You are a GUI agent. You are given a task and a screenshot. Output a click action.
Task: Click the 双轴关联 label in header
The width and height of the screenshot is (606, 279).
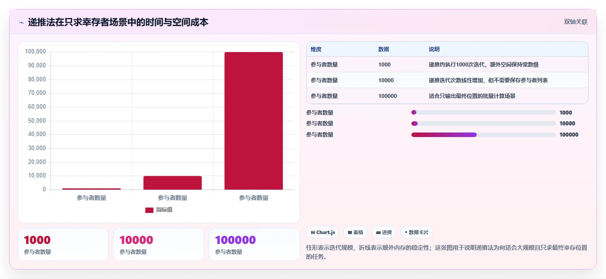[x=576, y=22]
